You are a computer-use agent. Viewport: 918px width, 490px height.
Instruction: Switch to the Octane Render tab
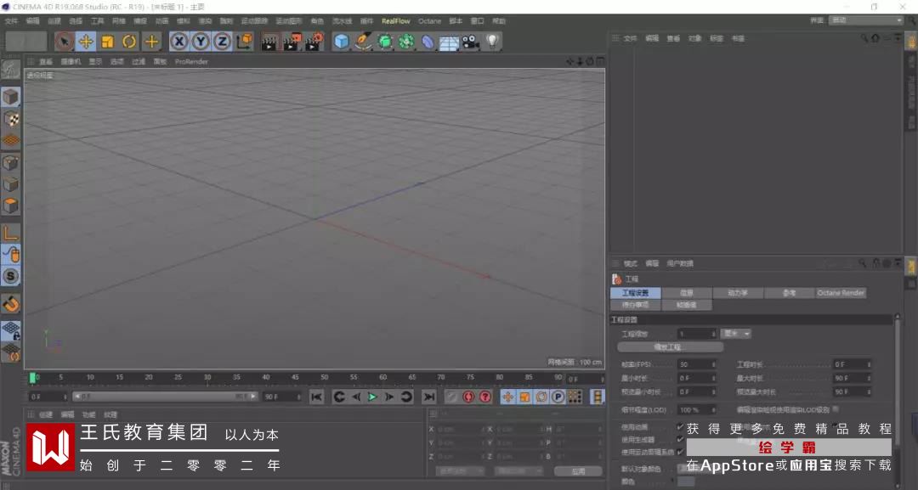pyautogui.click(x=841, y=293)
